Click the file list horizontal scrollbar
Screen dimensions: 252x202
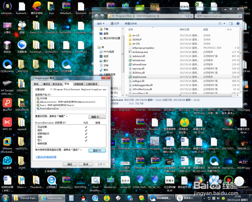point(180,95)
